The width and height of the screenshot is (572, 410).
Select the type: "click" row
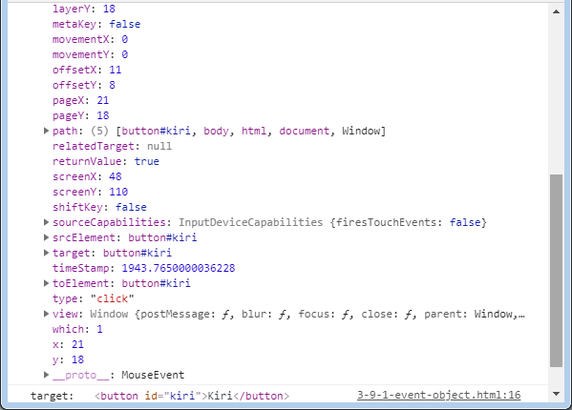tap(94, 298)
